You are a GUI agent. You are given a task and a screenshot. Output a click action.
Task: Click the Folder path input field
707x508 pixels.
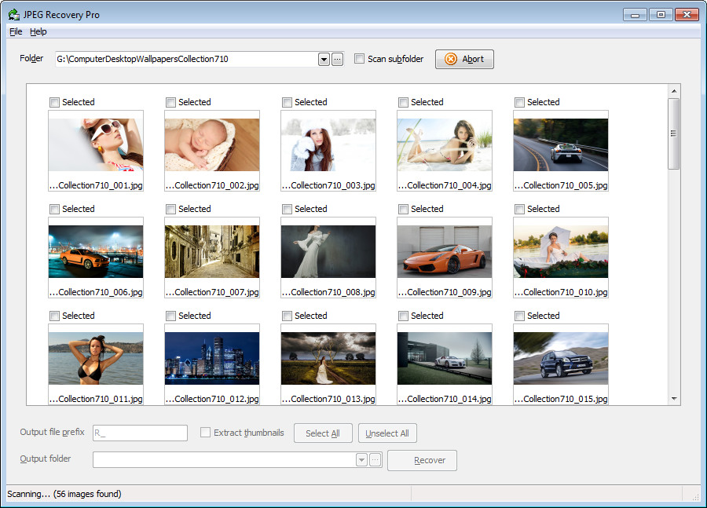click(x=185, y=59)
